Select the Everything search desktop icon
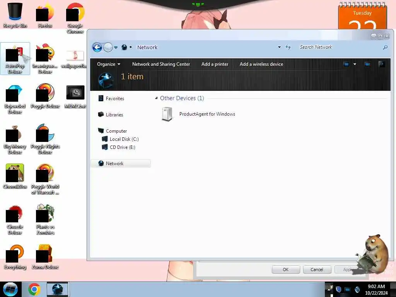396x297 pixels. coord(15,257)
